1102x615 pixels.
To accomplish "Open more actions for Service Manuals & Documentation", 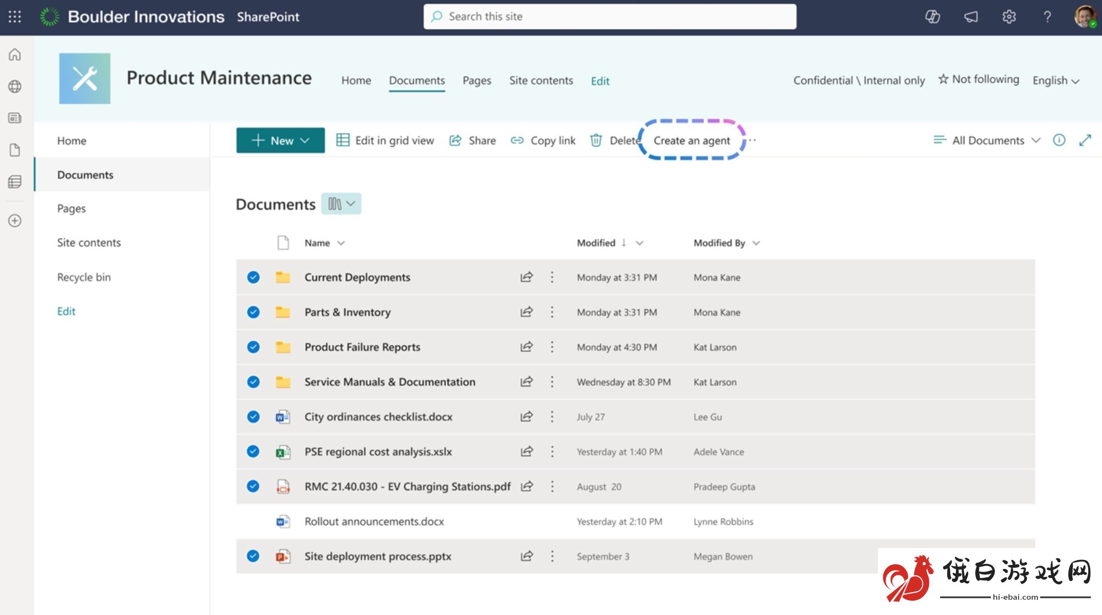I will coord(552,382).
